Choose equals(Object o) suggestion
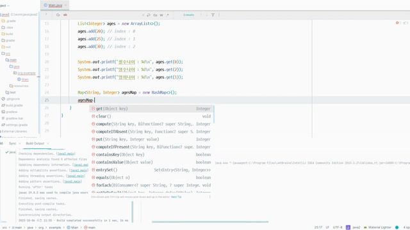Screen dimensions: 410x230 151,178
